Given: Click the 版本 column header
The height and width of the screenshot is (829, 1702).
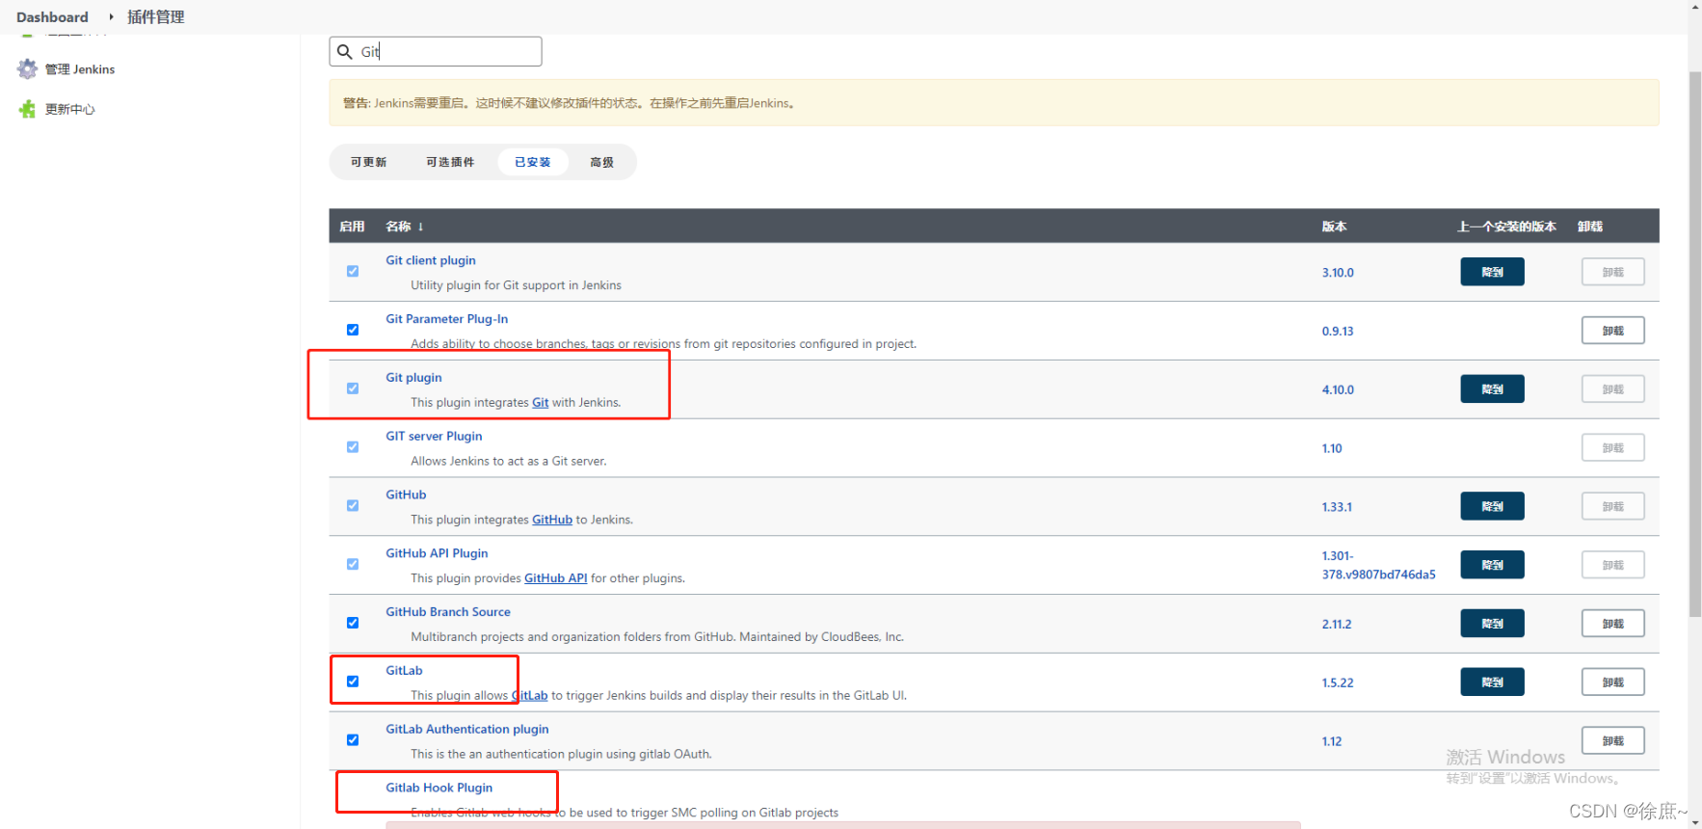Looking at the screenshot, I should pos(1334,227).
